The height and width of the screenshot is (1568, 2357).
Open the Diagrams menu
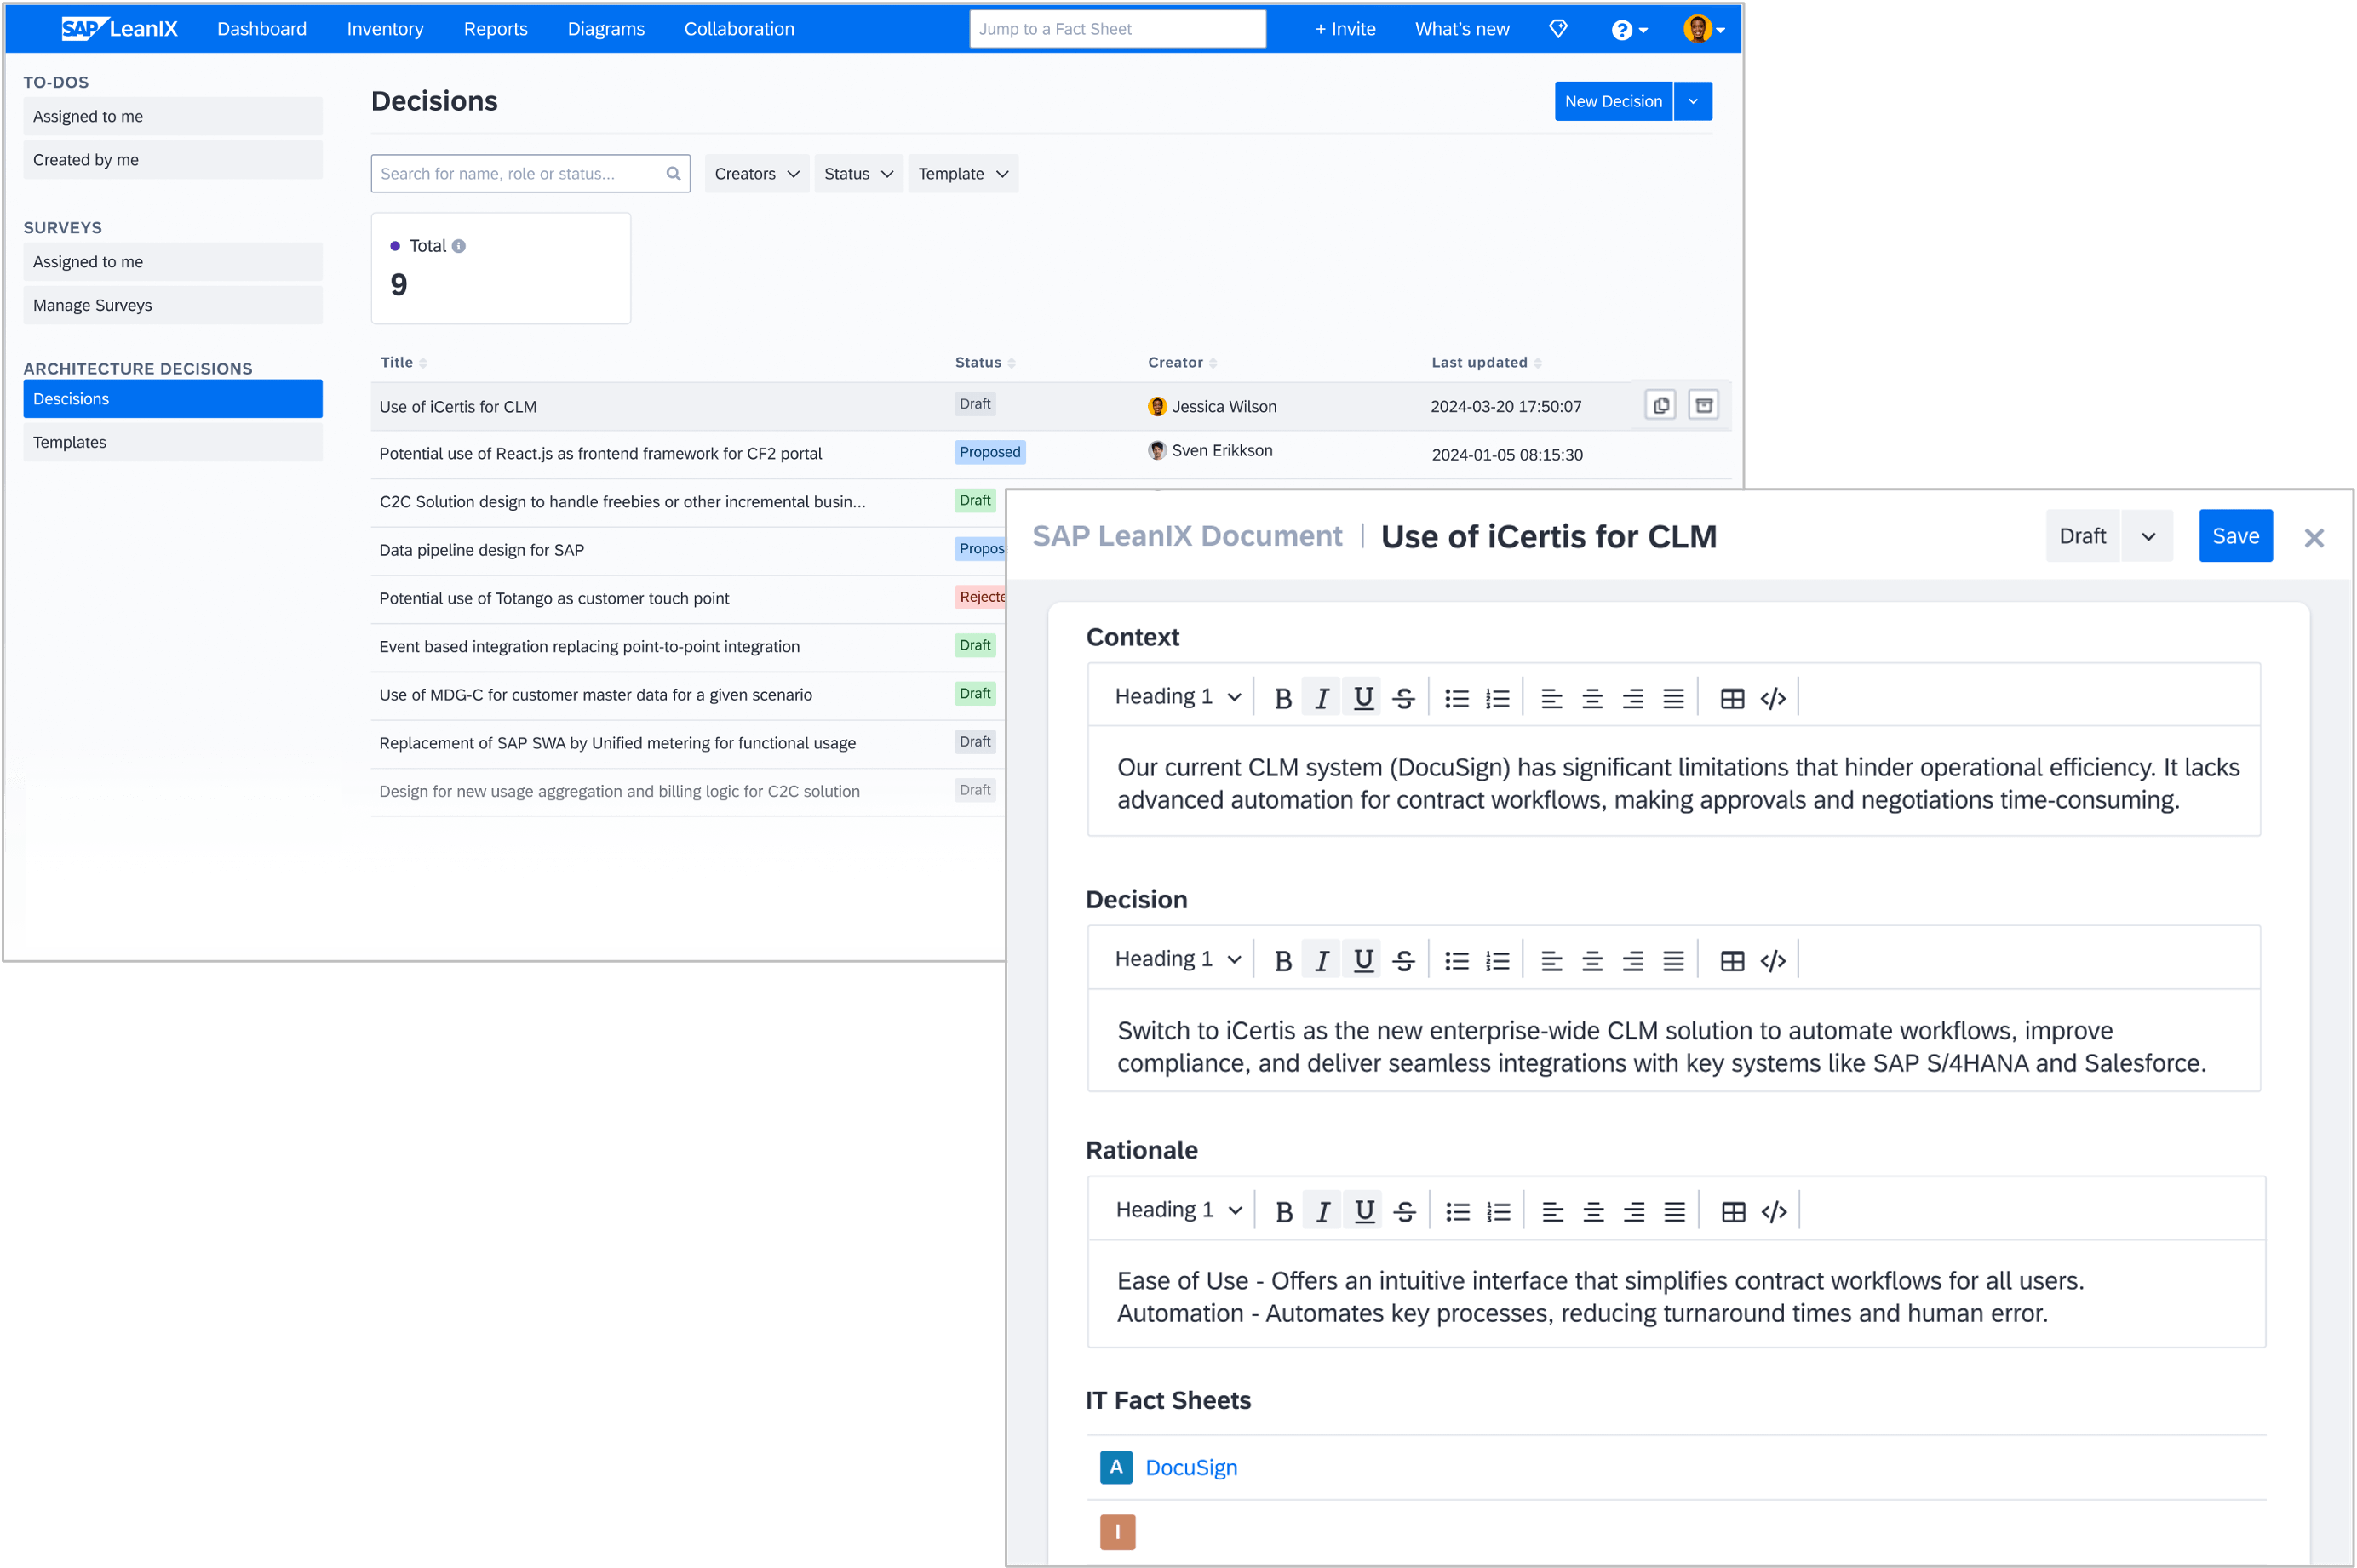606,29
